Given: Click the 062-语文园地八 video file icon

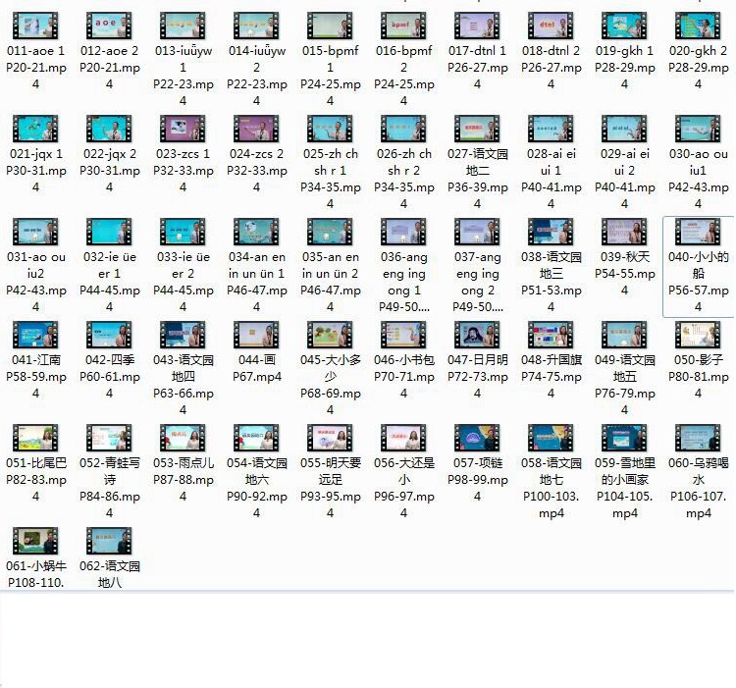Looking at the screenshot, I should pyautogui.click(x=110, y=541).
